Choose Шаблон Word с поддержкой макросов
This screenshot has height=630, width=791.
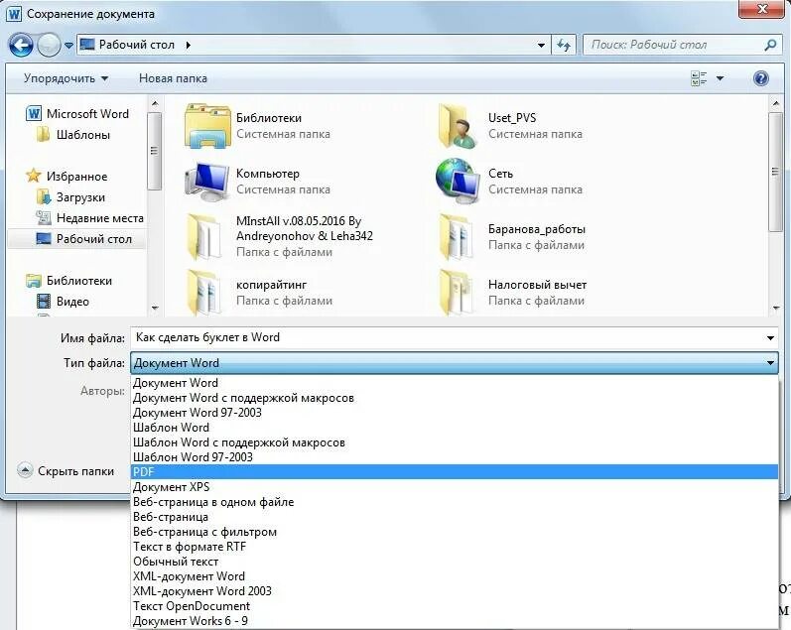click(454, 442)
